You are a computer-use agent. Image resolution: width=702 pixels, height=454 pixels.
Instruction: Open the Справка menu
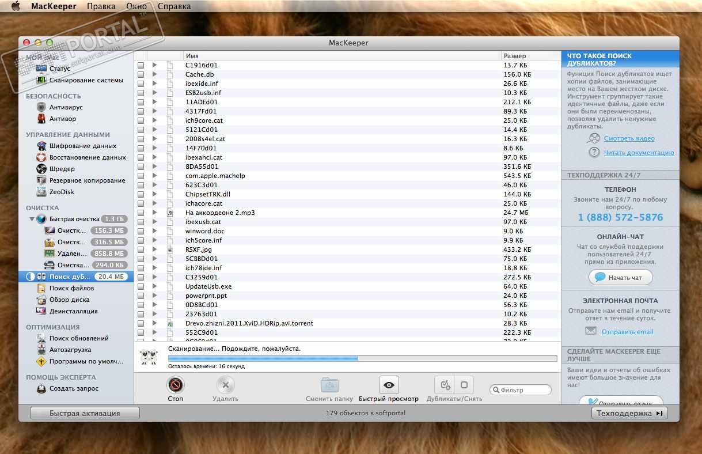pos(173,6)
